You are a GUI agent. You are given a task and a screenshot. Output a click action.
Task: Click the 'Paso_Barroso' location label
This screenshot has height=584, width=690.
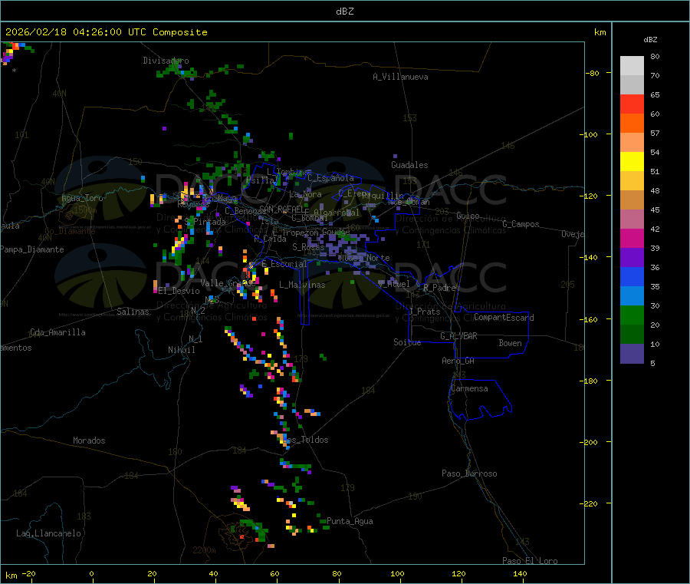tap(469, 474)
